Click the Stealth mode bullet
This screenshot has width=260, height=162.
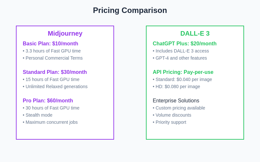pos(39,115)
